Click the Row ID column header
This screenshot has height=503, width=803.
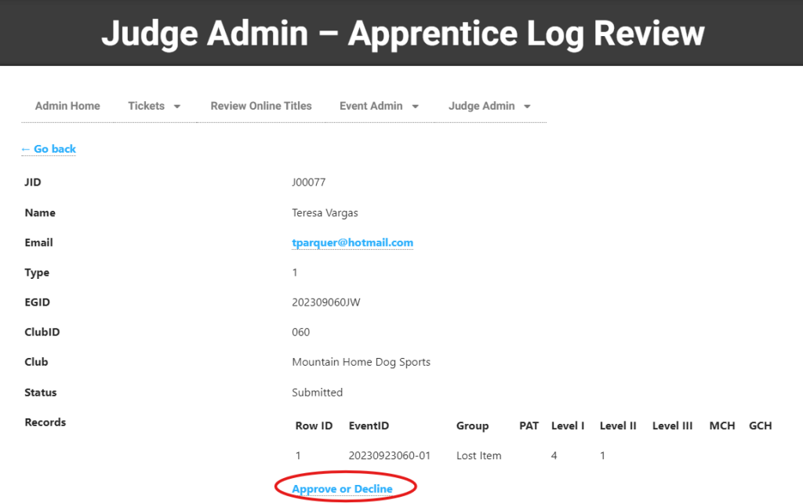(x=314, y=426)
